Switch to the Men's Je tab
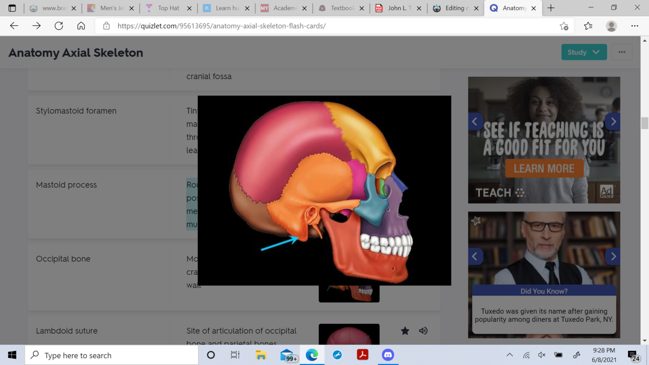Image resolution: width=649 pixels, height=365 pixels. [110, 8]
